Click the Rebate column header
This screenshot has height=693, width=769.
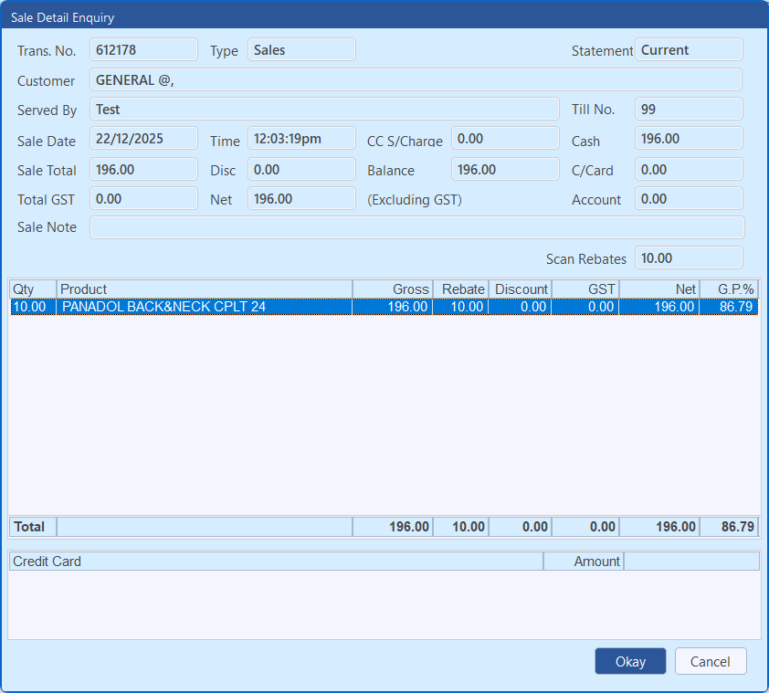461,289
